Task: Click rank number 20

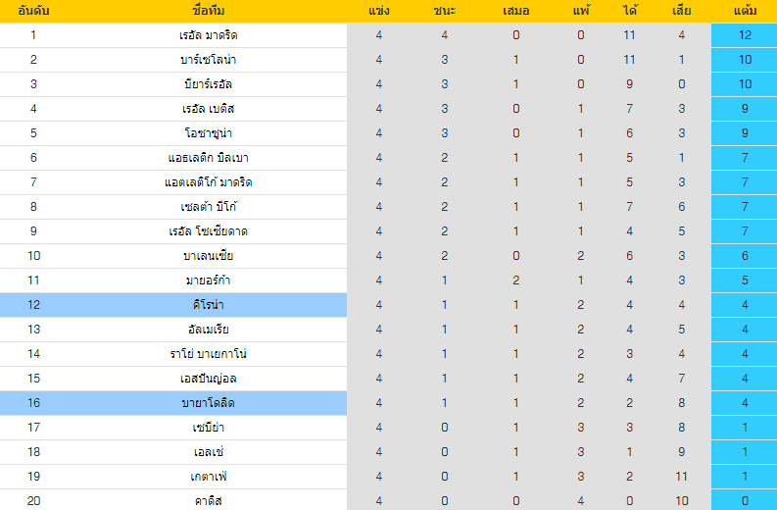Action: pyautogui.click(x=33, y=501)
